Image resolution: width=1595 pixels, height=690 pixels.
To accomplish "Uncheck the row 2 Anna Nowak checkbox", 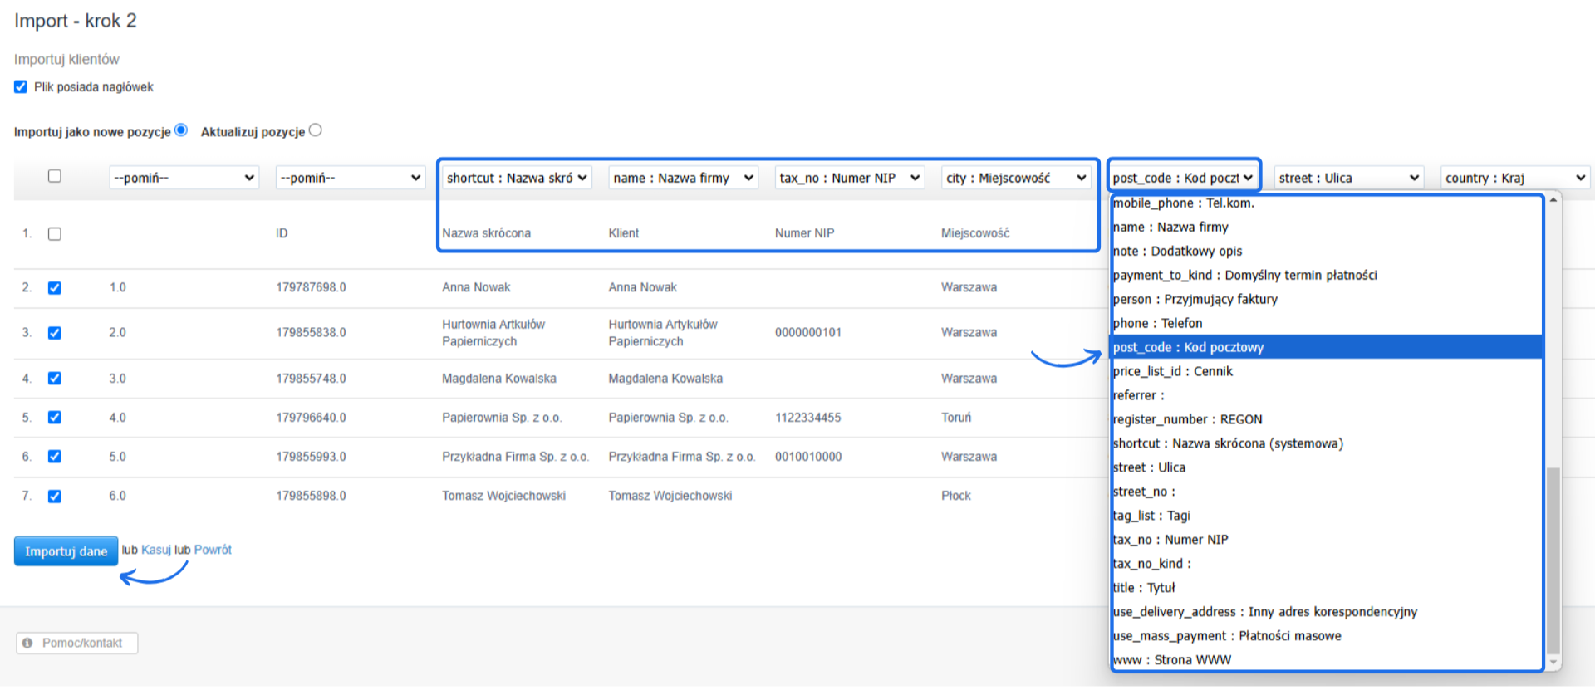I will tap(55, 288).
